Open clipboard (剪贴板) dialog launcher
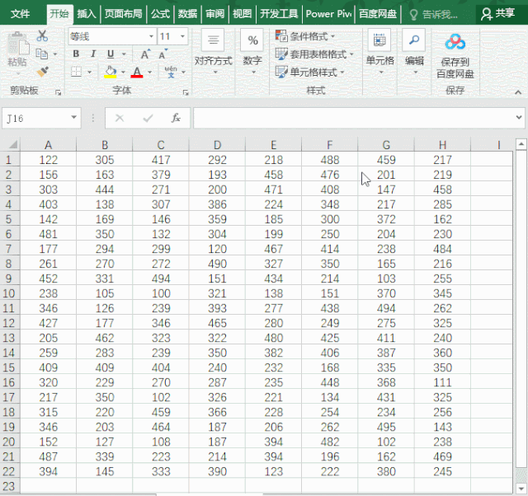 coord(59,92)
